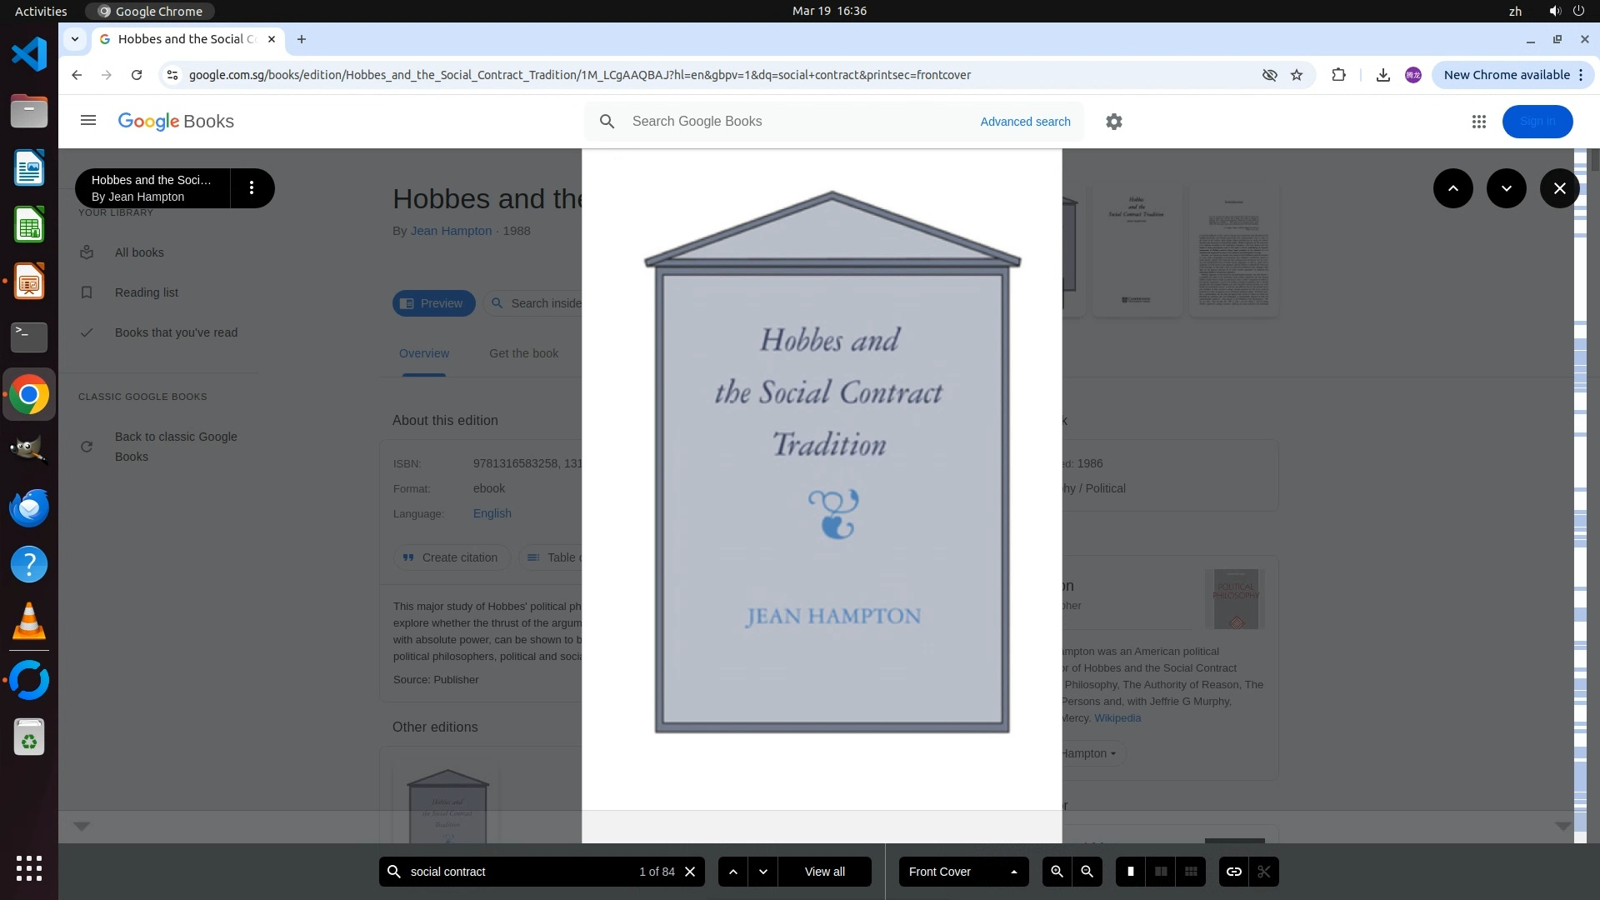Go to the next page with down arrow
Image resolution: width=1600 pixels, height=900 pixels.
pos(1506,188)
